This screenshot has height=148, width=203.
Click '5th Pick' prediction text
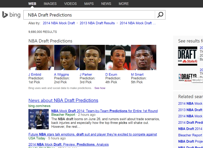pyautogui.click(x=137, y=82)
